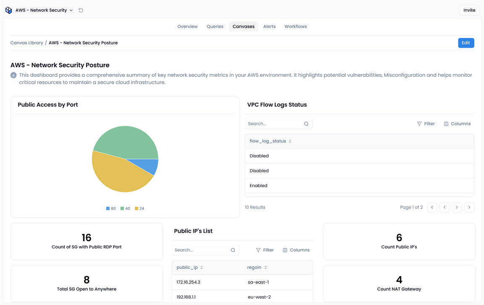Screen dimensions: 484x305
Task: Toggle the yellow 24 legend swatch
Action: (137, 209)
